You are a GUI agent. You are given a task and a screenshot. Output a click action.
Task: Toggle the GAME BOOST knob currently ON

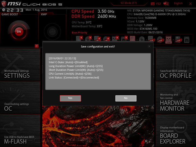[19, 32]
